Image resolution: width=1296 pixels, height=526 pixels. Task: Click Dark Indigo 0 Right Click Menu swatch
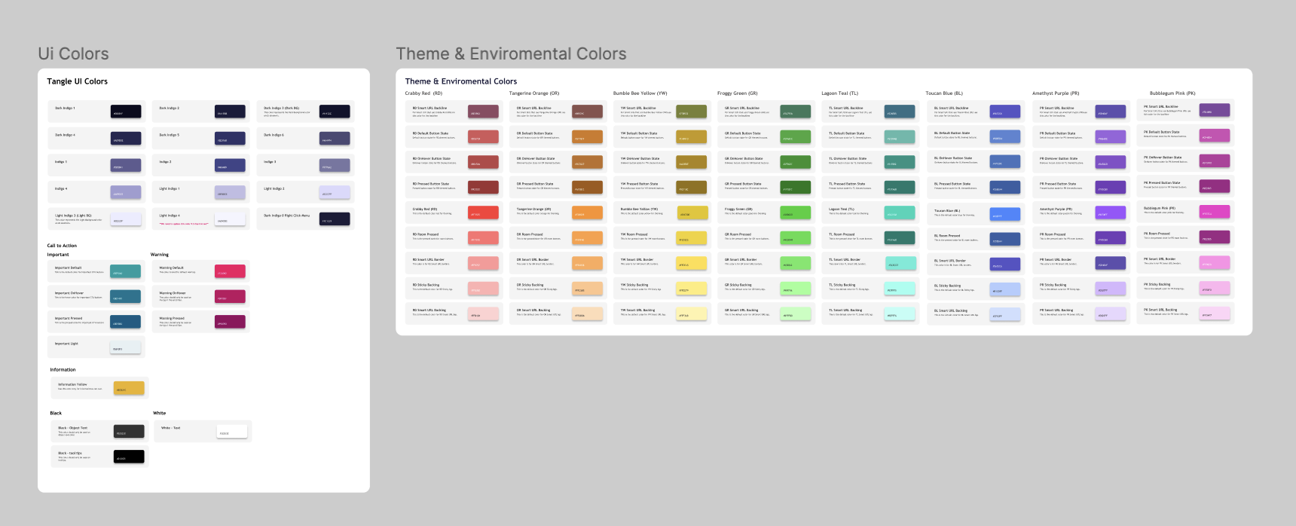click(x=335, y=219)
